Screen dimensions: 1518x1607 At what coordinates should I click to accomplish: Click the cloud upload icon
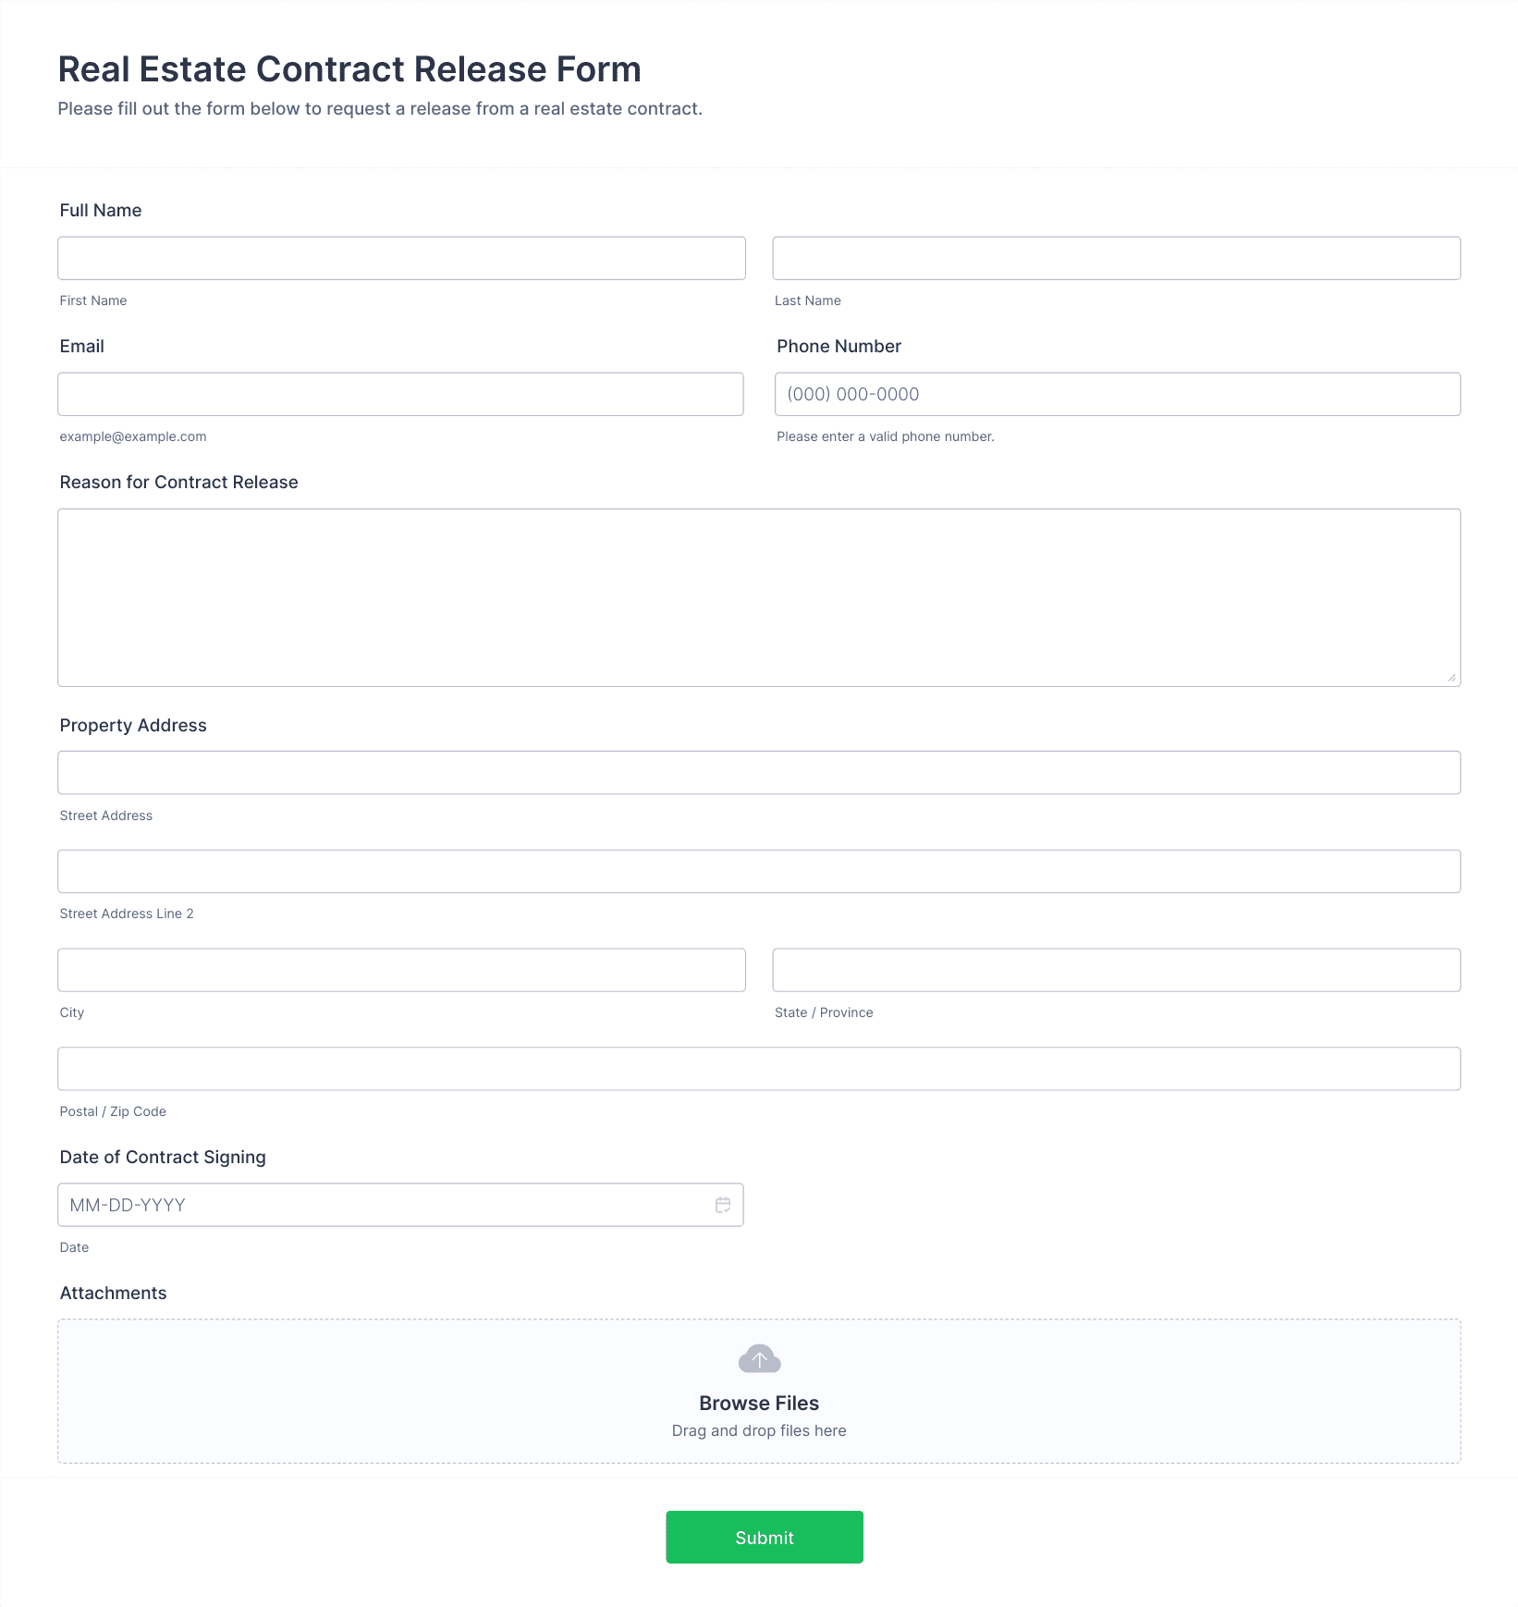759,1358
